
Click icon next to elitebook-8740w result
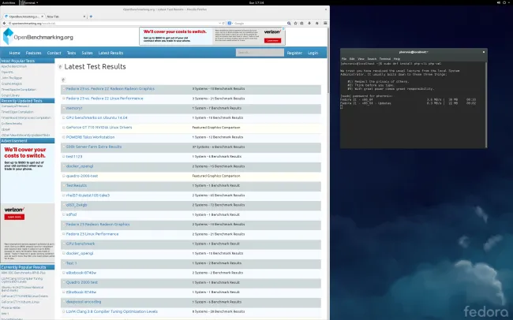pyautogui.click(x=64, y=273)
